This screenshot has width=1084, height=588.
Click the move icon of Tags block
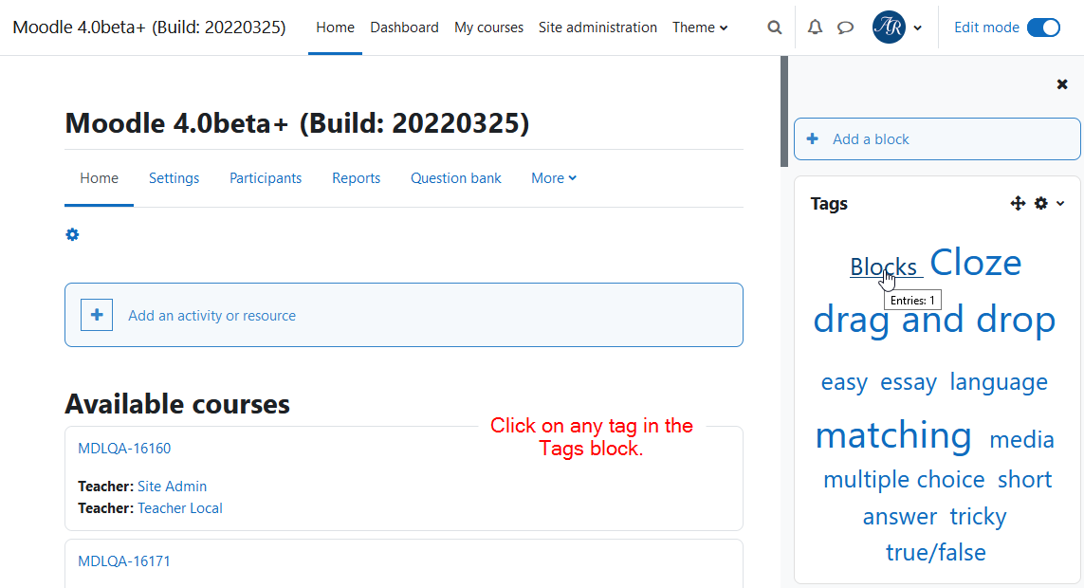click(1017, 203)
